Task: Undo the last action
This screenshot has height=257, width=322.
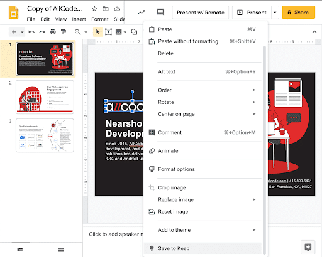Action: click(x=31, y=32)
